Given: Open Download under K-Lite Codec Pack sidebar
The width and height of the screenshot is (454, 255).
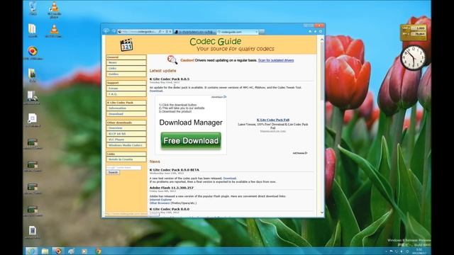Looking at the screenshot, I should coord(126,114).
